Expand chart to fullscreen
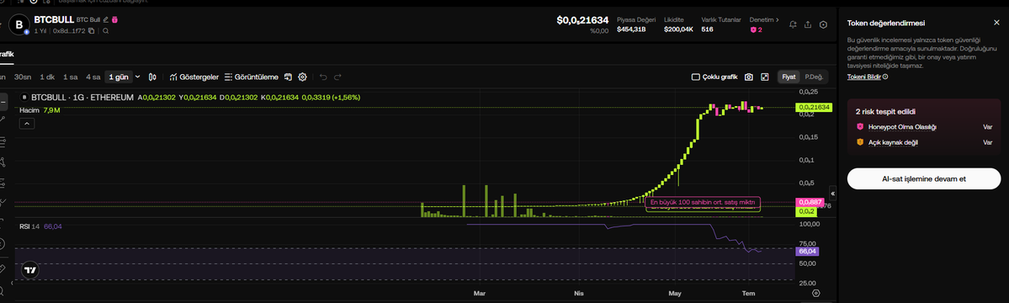The width and height of the screenshot is (1009, 303). [x=764, y=77]
